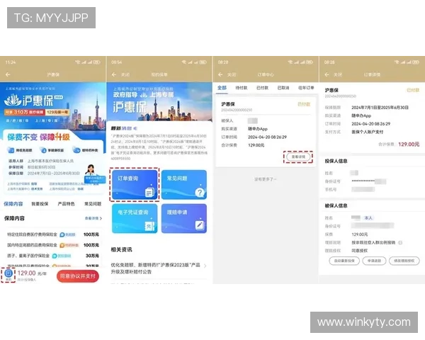425x340 pixels.
Task: Tap the back arrow on the 沪惠保 product screen
Action: (x=8, y=74)
